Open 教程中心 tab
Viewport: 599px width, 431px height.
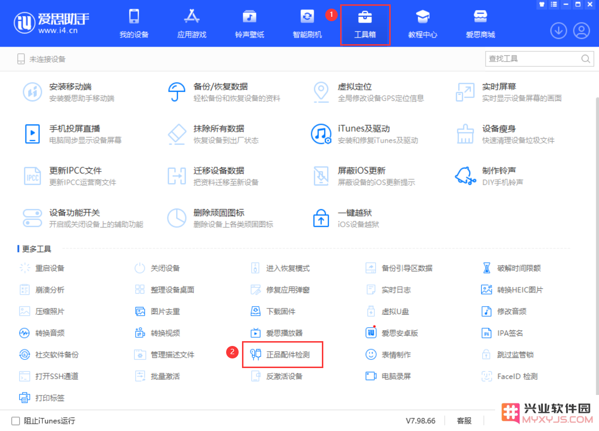tap(422, 24)
